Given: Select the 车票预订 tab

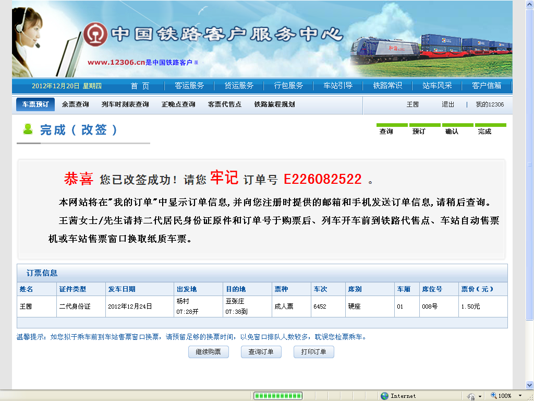Looking at the screenshot, I should (x=35, y=104).
